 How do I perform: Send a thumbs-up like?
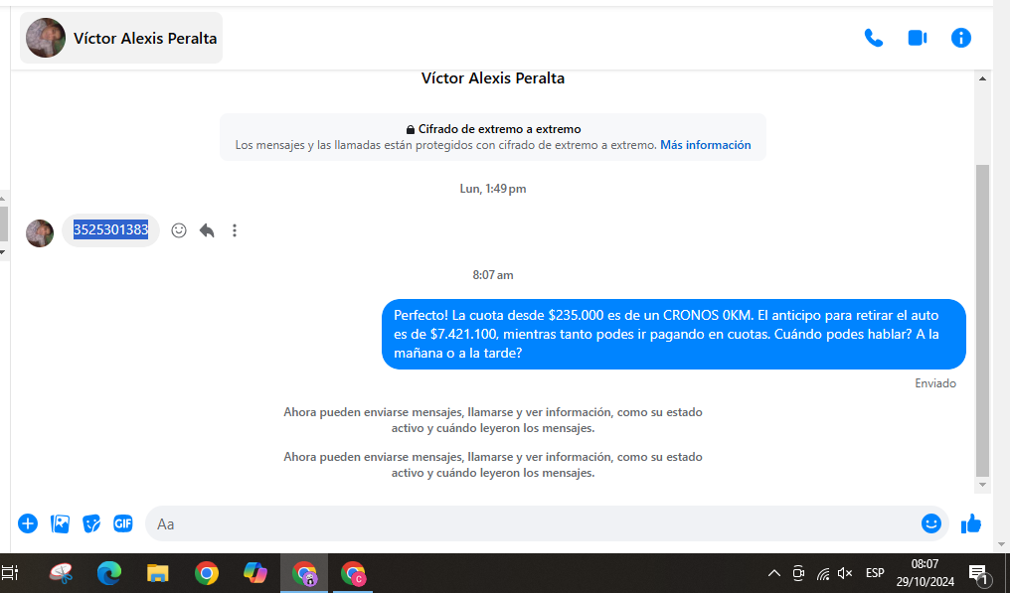tap(970, 523)
